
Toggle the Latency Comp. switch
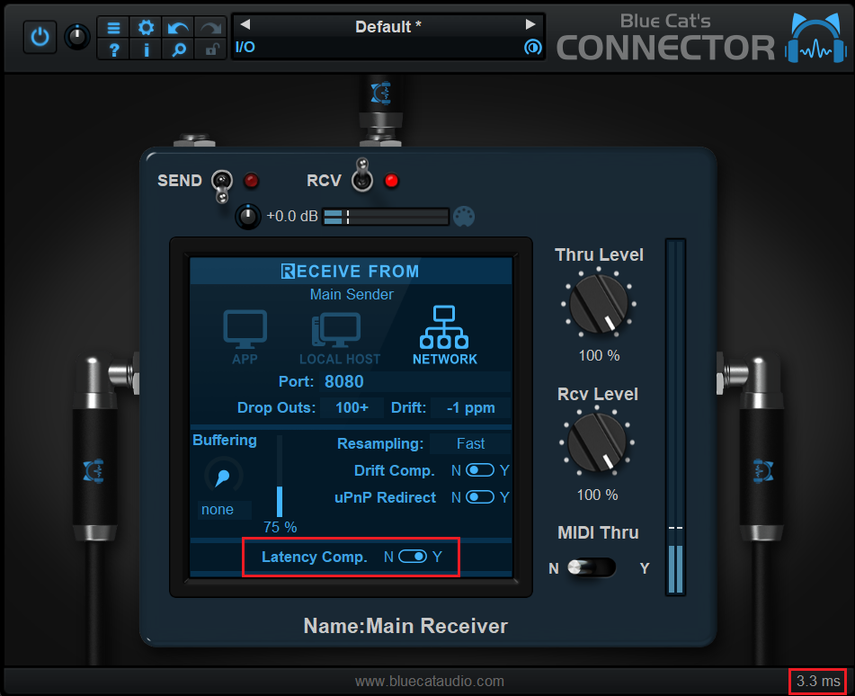[x=413, y=557]
